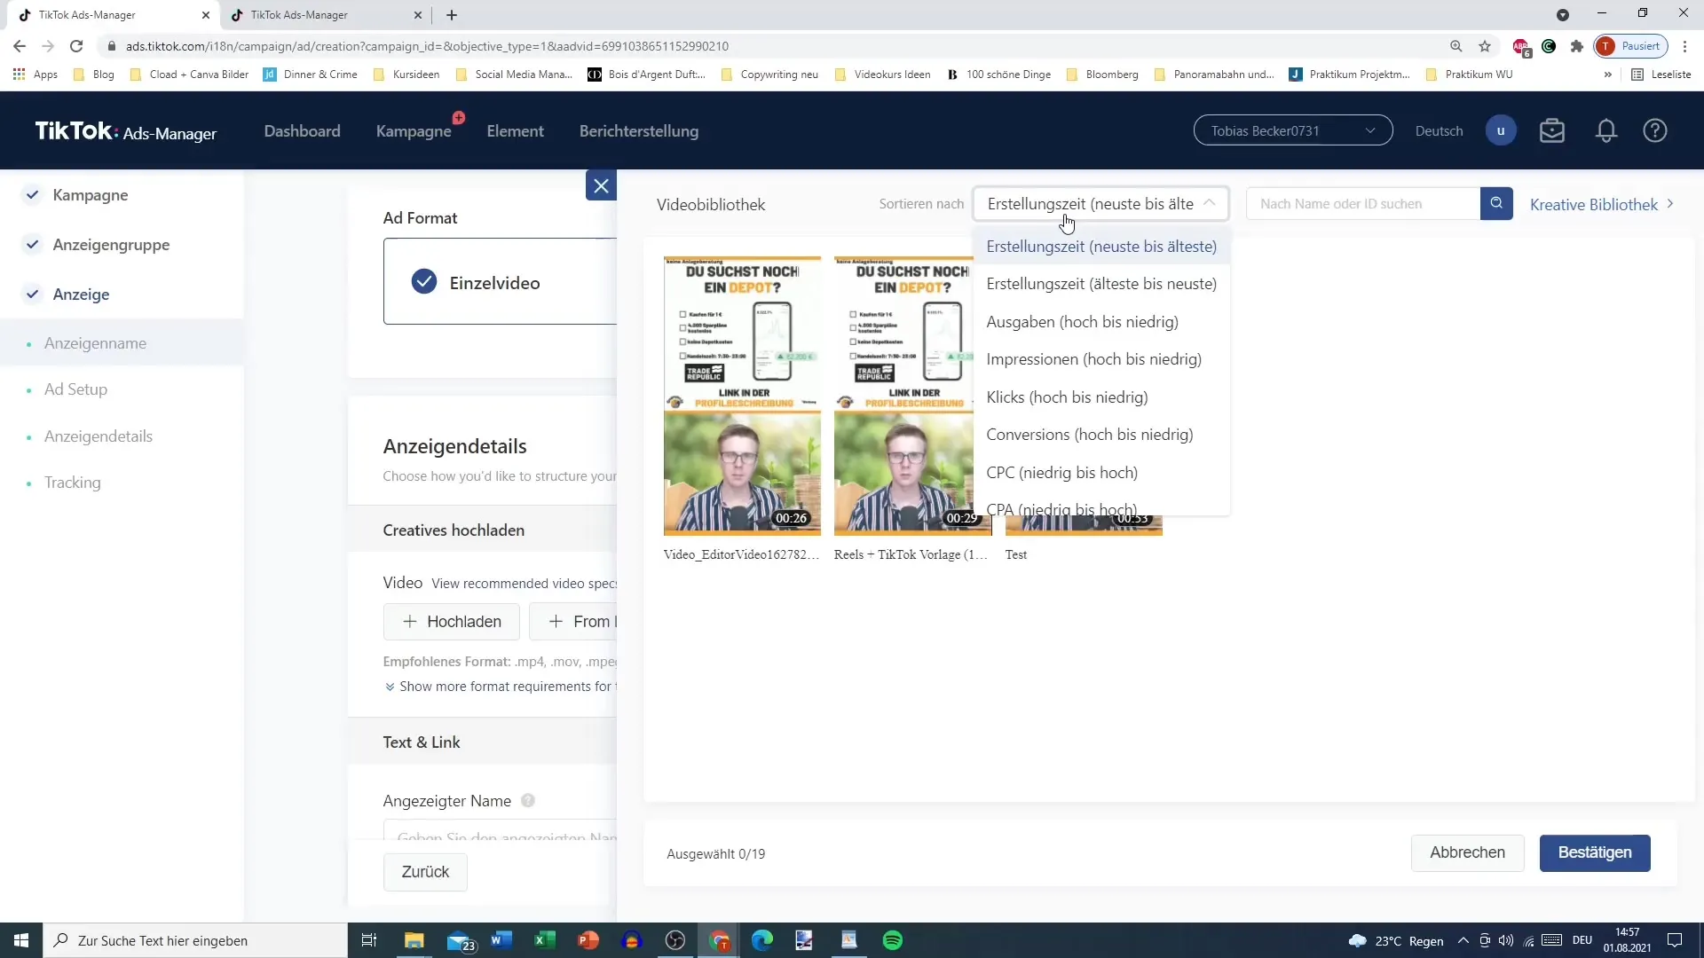Click the Zurück button
This screenshot has height=958, width=1704.
pos(425,872)
